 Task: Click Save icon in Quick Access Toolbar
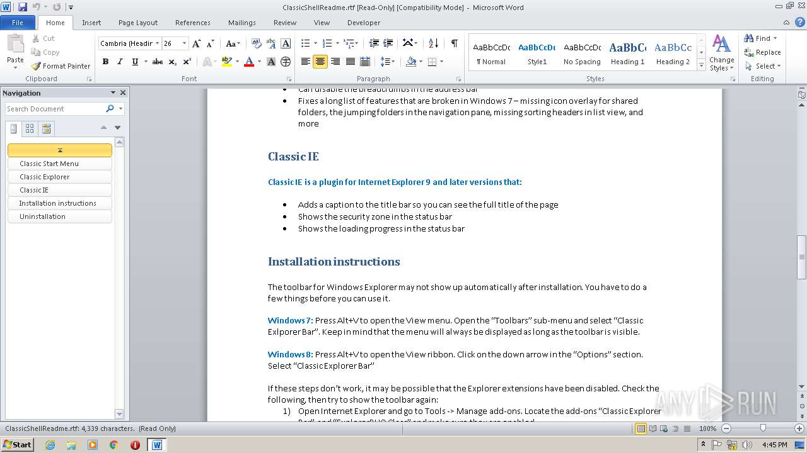pyautogui.click(x=23, y=7)
